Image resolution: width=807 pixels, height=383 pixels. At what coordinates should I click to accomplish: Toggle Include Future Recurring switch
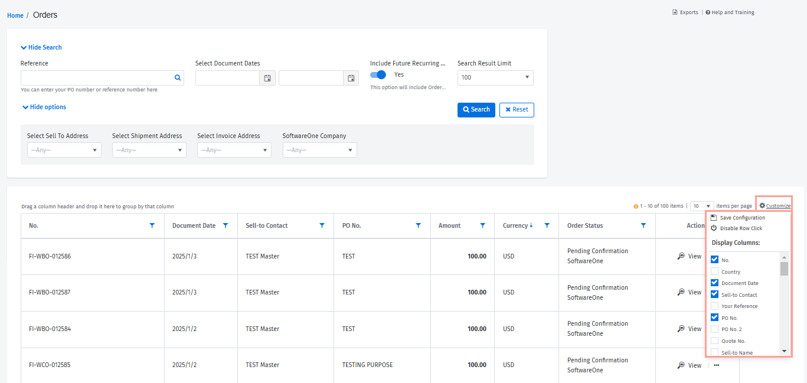pos(378,75)
